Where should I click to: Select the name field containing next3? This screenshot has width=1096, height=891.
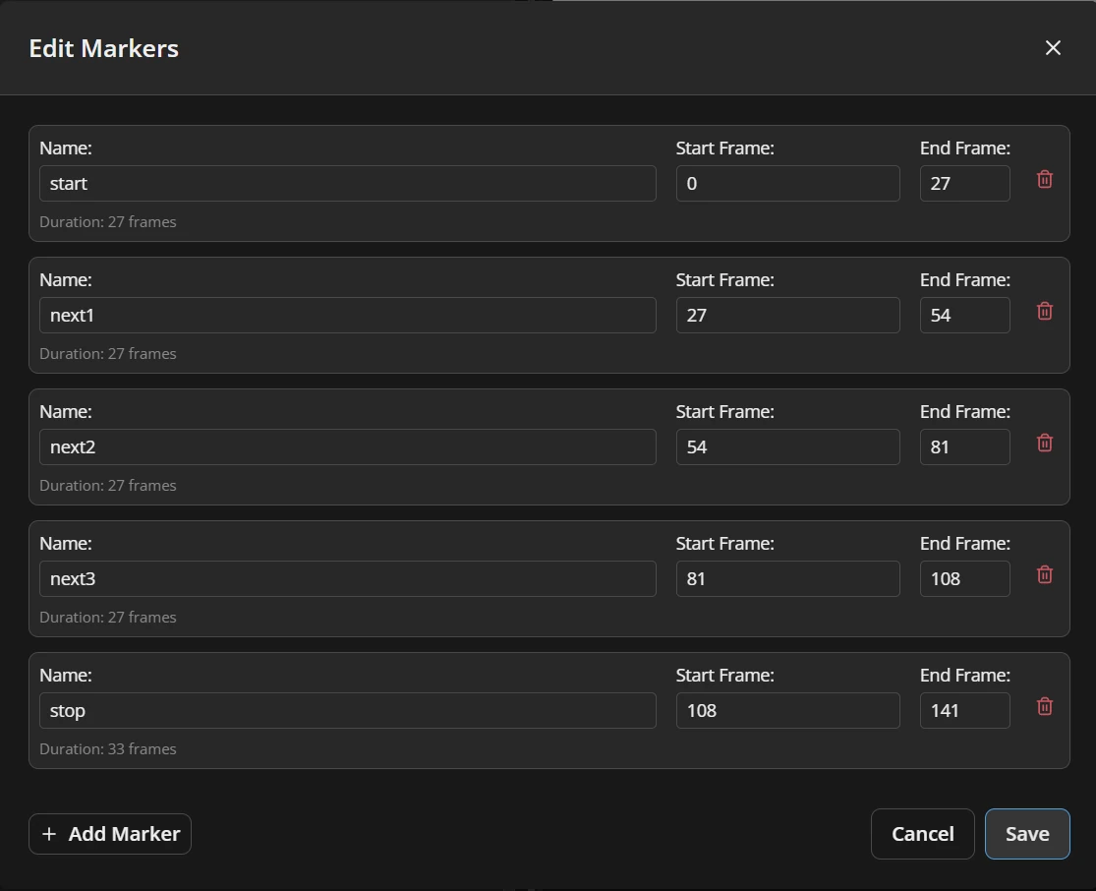point(347,578)
